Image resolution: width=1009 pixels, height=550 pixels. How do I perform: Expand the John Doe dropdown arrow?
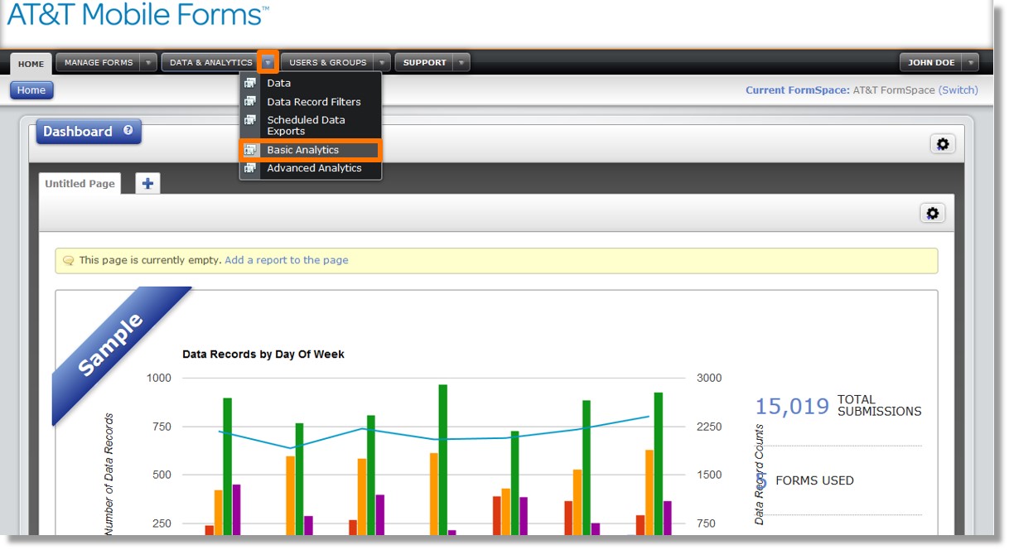coord(971,62)
